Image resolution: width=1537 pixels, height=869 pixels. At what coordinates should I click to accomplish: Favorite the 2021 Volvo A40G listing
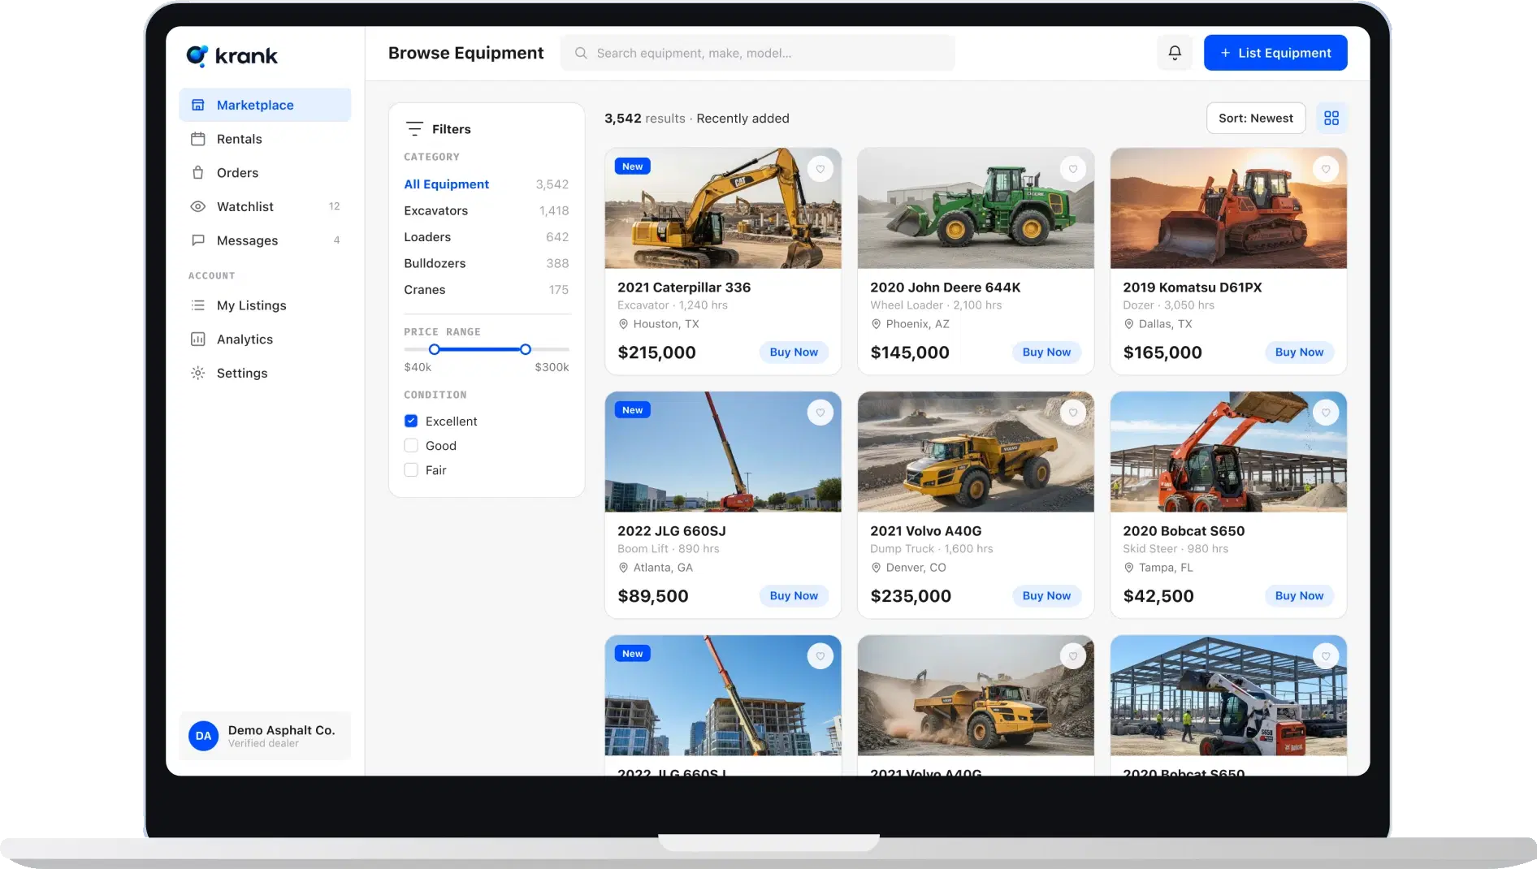pos(1073,413)
